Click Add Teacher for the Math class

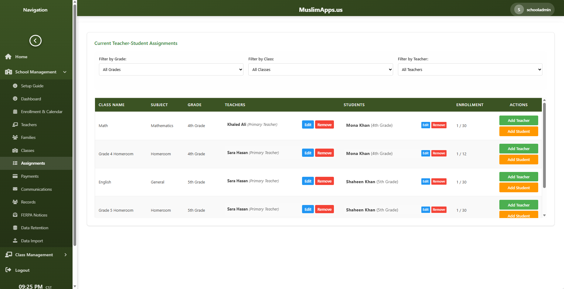pos(518,120)
